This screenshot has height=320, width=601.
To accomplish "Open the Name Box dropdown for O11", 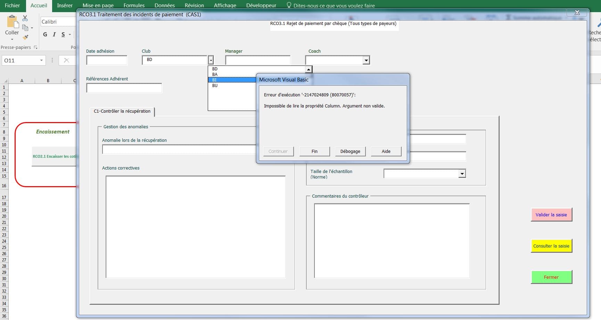I will 41,60.
